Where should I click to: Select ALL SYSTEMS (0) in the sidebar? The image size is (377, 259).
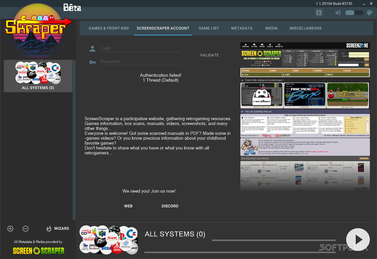click(x=38, y=76)
